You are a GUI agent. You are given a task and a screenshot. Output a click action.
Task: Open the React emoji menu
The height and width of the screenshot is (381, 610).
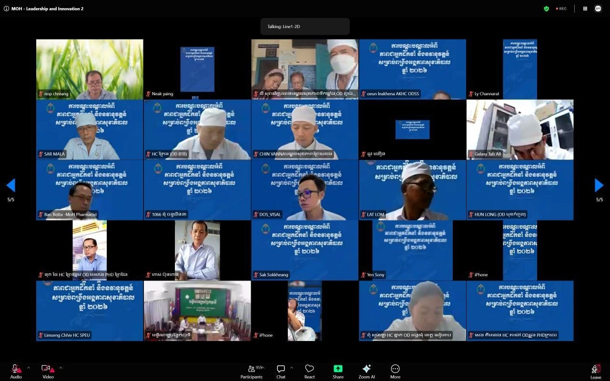[309, 371]
